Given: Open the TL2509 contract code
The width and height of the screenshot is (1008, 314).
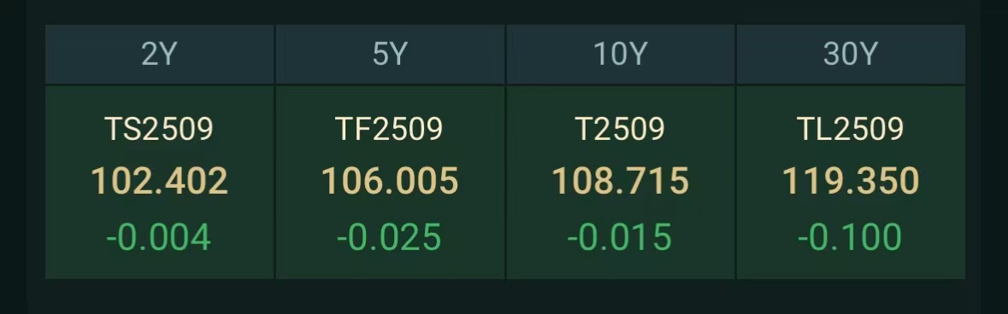Looking at the screenshot, I should 851,130.
